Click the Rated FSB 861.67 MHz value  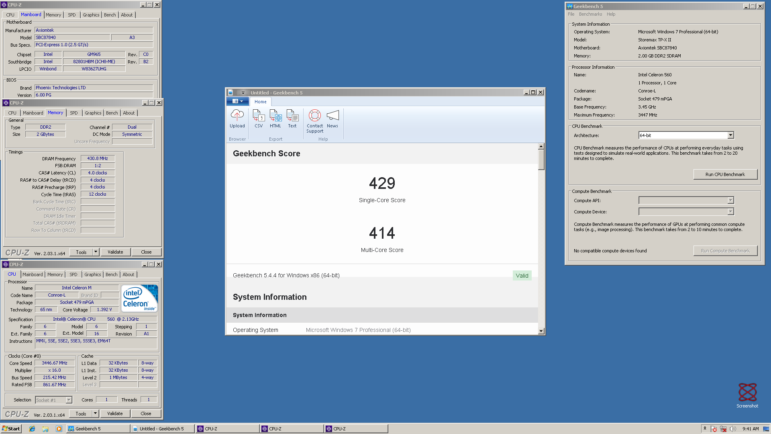tap(55, 385)
